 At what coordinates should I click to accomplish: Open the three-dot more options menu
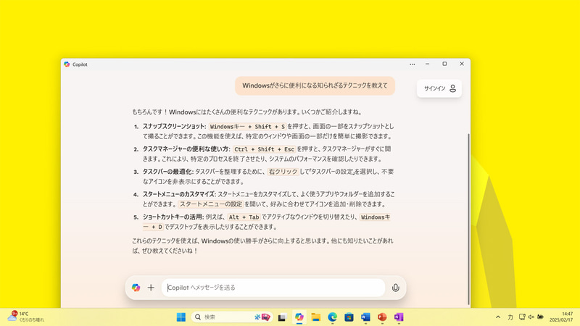(x=412, y=64)
